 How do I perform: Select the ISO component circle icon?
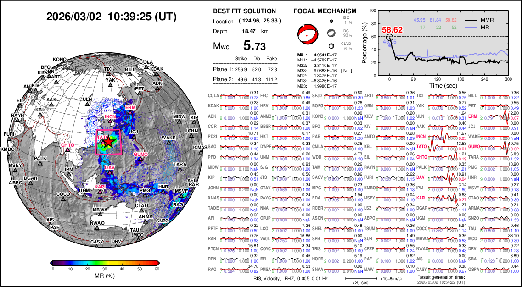331,21
